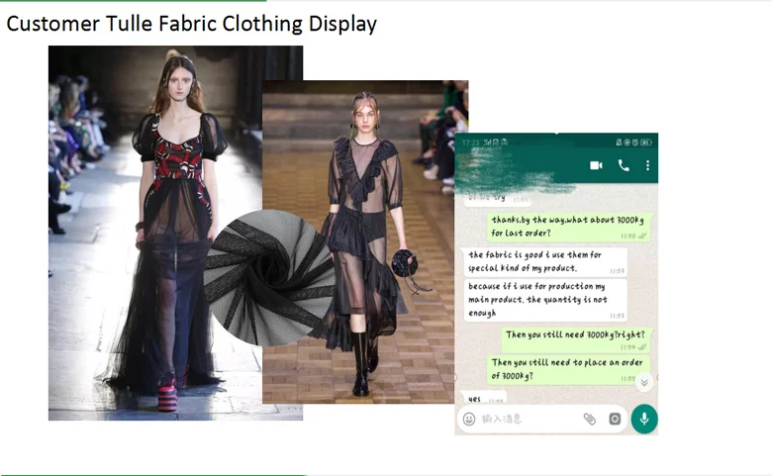Jump to latest messages with double-chevron button
The height and width of the screenshot is (476, 772).
point(643,382)
